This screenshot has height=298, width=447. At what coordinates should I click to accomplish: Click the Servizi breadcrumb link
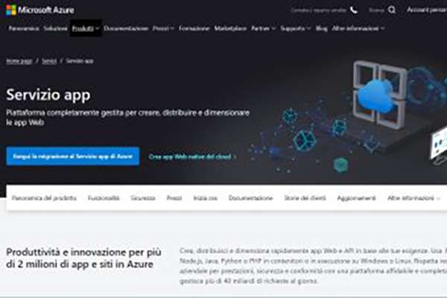coord(49,61)
